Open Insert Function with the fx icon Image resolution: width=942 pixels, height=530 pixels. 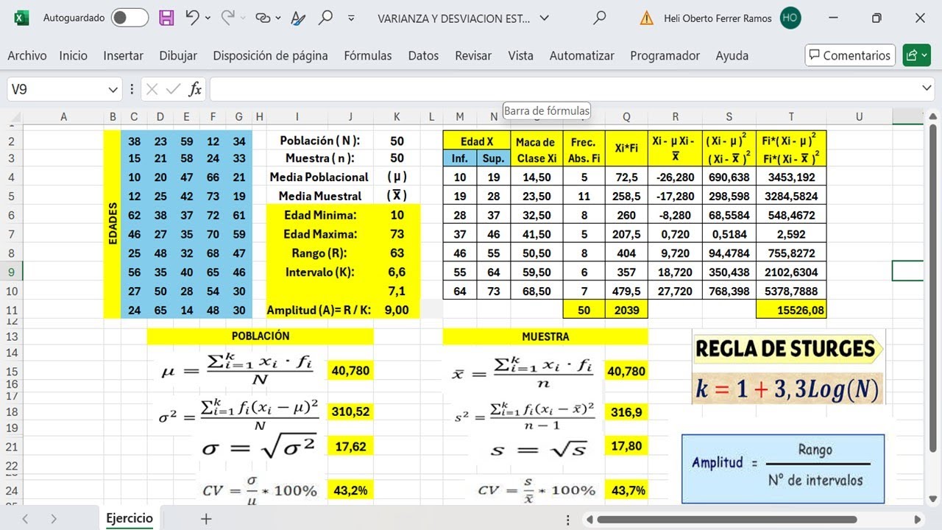point(195,89)
